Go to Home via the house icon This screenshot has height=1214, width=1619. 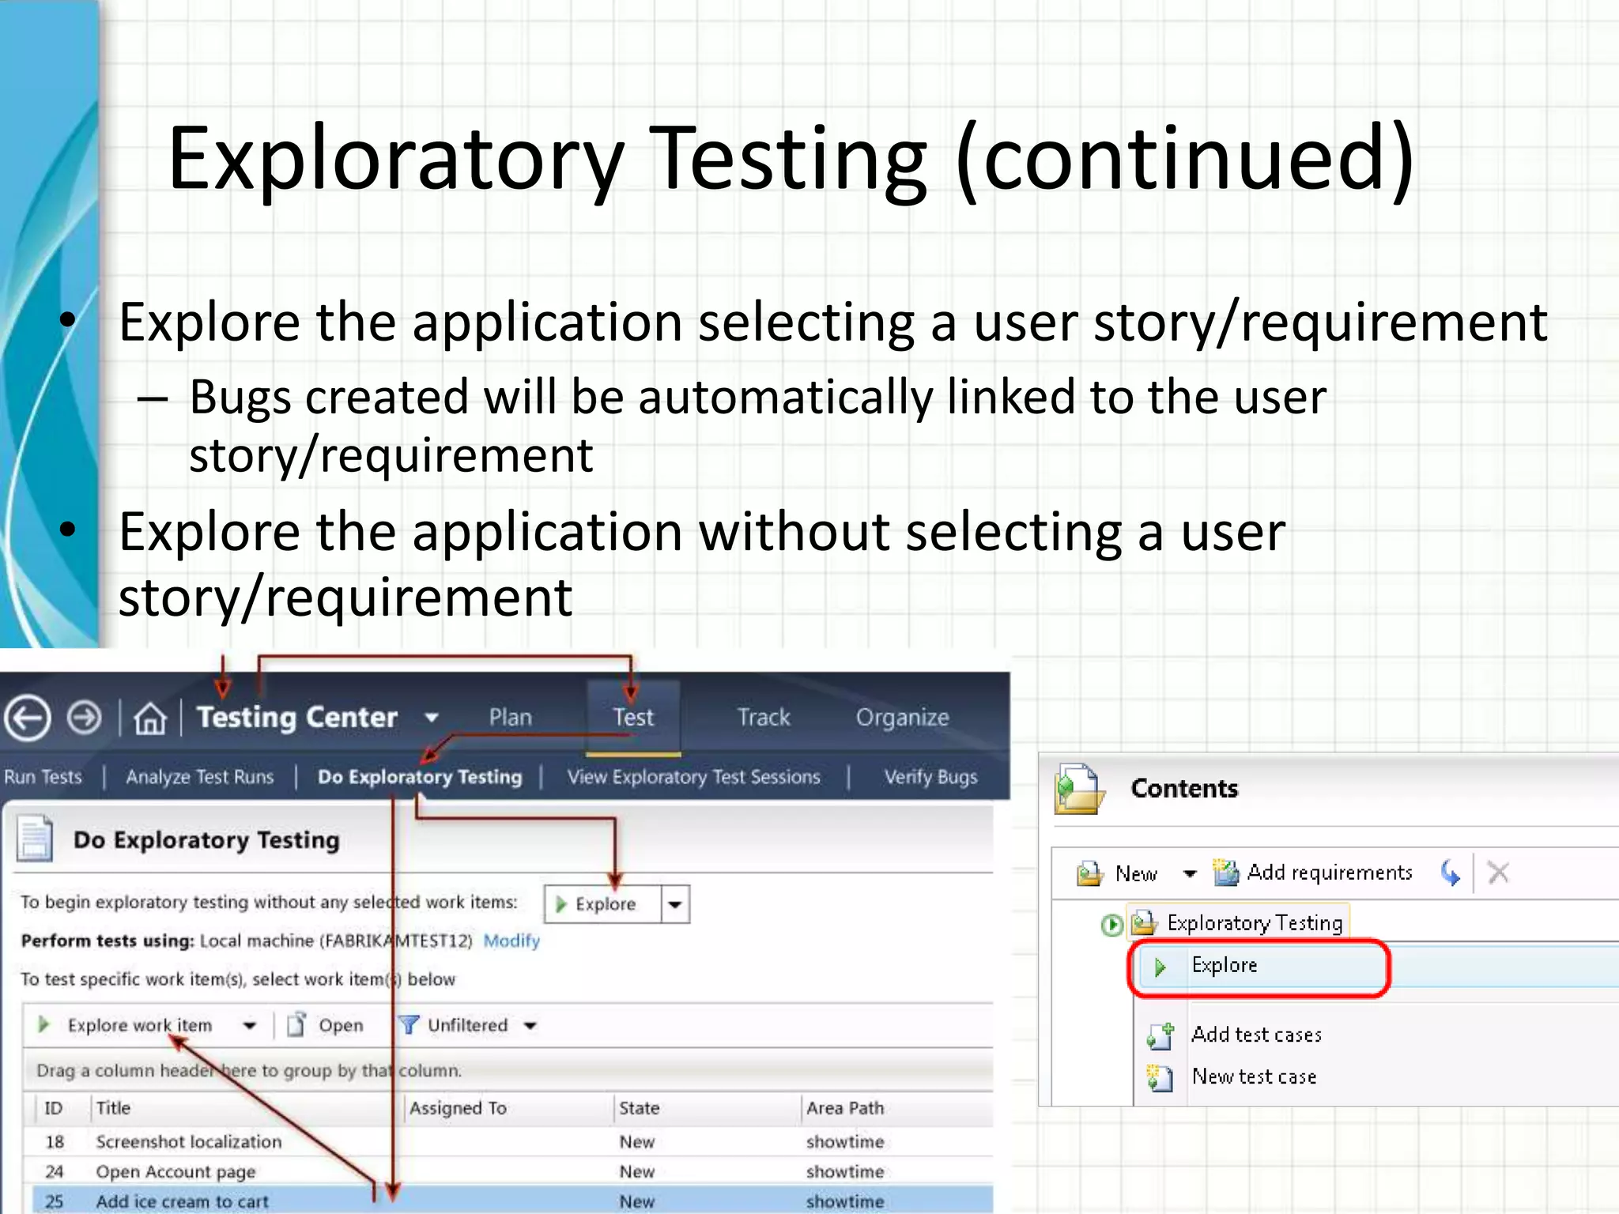(x=150, y=718)
